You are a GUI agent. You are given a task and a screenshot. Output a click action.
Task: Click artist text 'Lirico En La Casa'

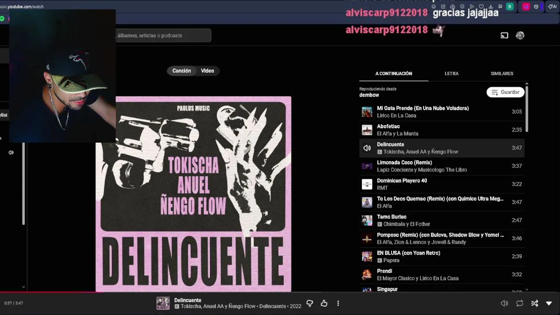pos(396,115)
